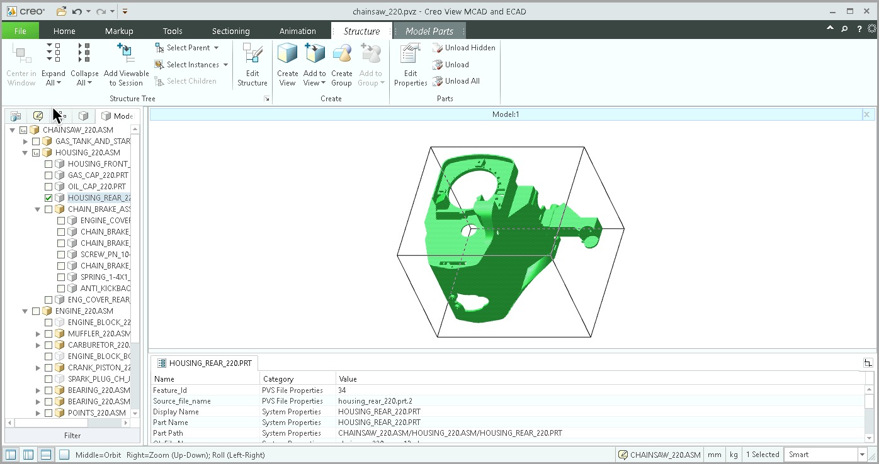
Task: Expand the MUFFLER_220.ASM tree node
Action: coord(37,333)
